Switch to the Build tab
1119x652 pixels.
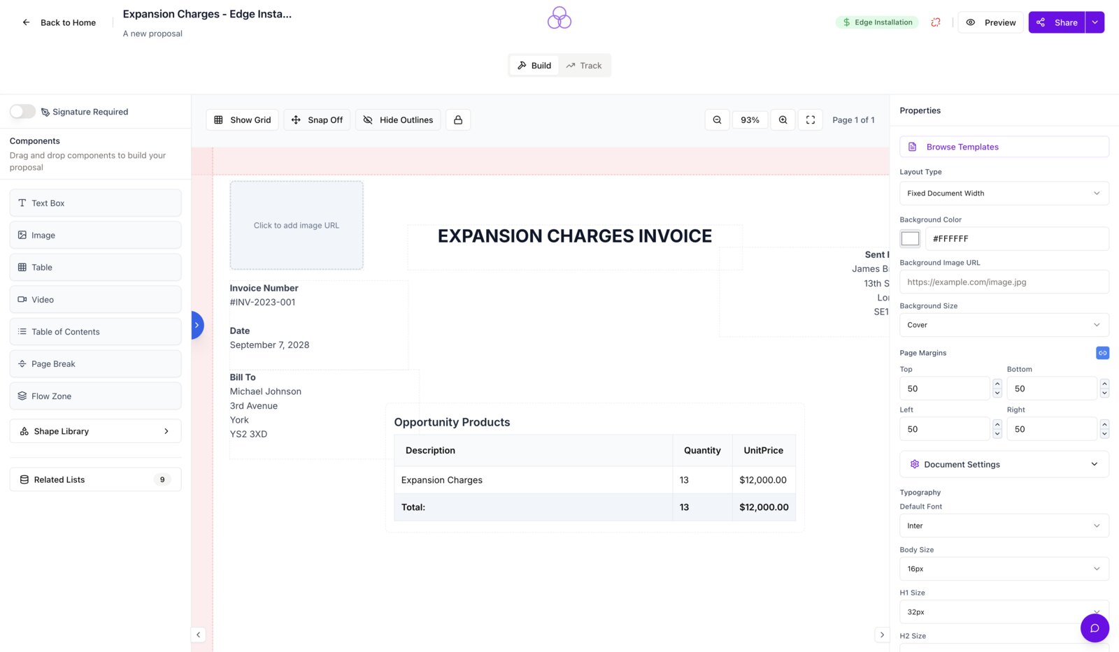(x=534, y=66)
